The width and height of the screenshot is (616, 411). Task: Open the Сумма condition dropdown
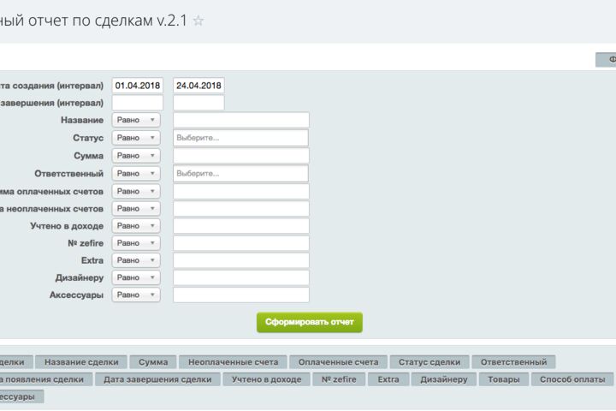136,156
